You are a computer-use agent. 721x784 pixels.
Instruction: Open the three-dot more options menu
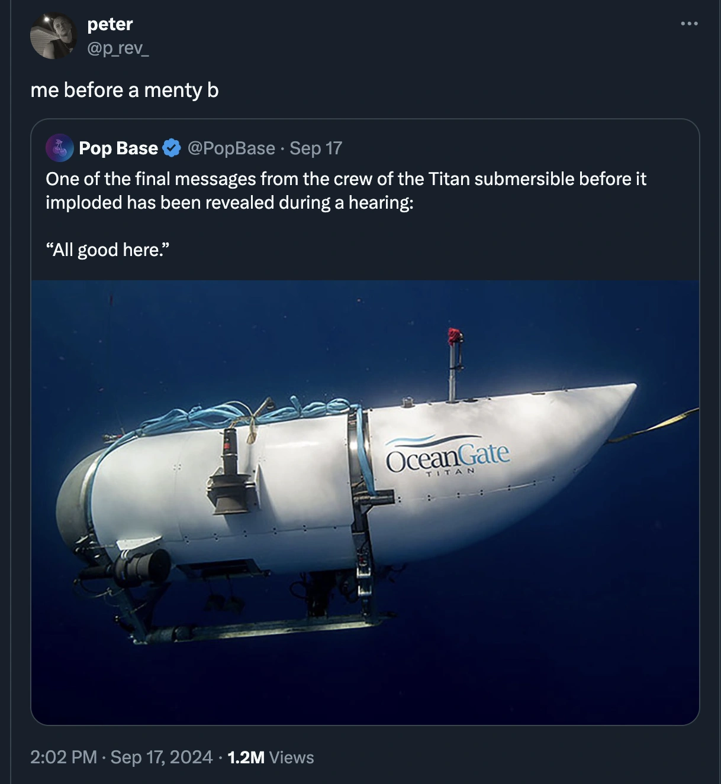[689, 24]
